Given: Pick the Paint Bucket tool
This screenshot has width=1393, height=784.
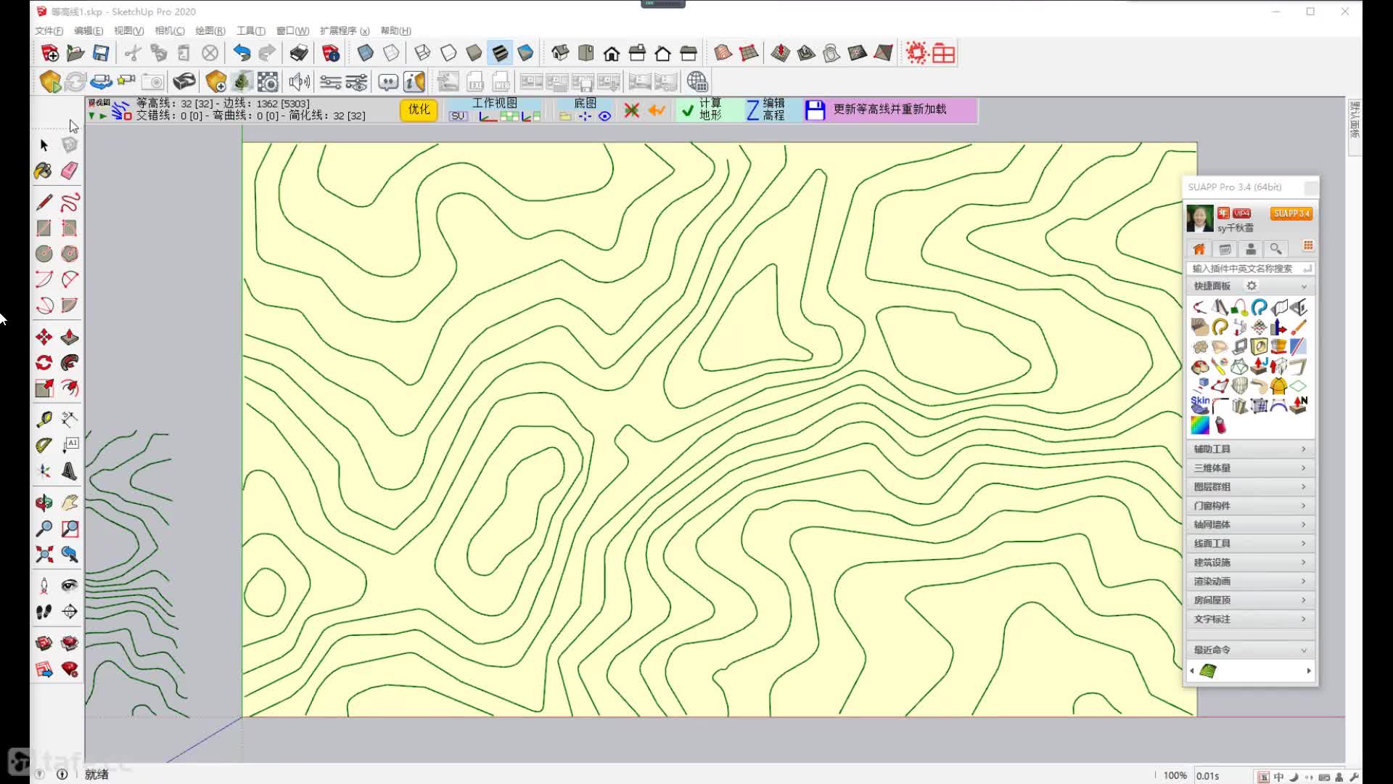Looking at the screenshot, I should 44,171.
